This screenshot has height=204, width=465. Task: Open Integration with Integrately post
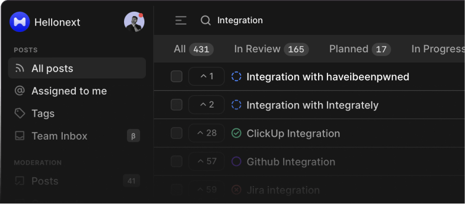(x=313, y=105)
